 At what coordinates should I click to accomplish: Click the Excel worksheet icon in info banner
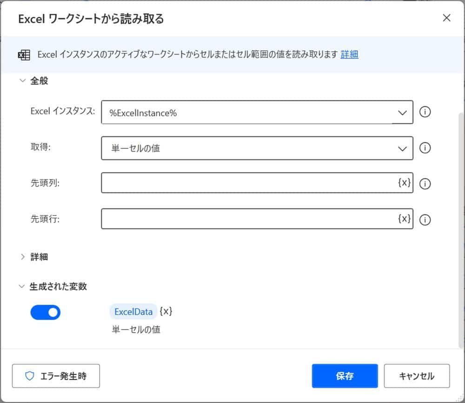tap(23, 55)
